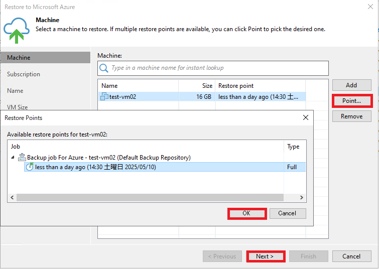This screenshot has width=379, height=269.
Task: Click Next > in the wizard
Action: tap(266, 256)
